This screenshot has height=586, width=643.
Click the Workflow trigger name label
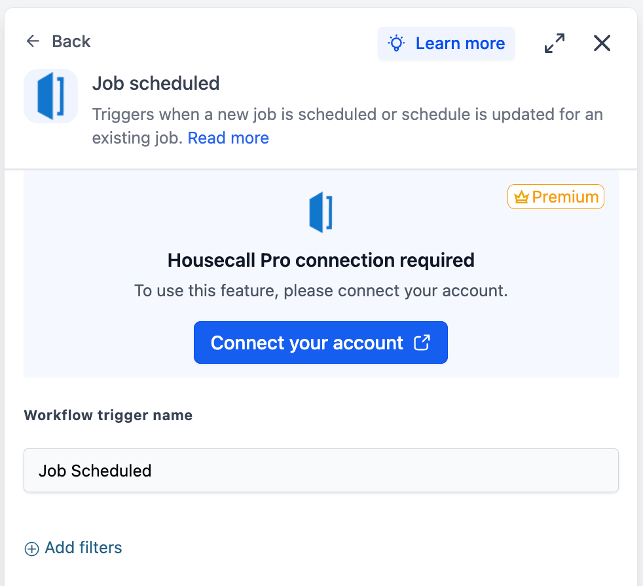pos(108,415)
